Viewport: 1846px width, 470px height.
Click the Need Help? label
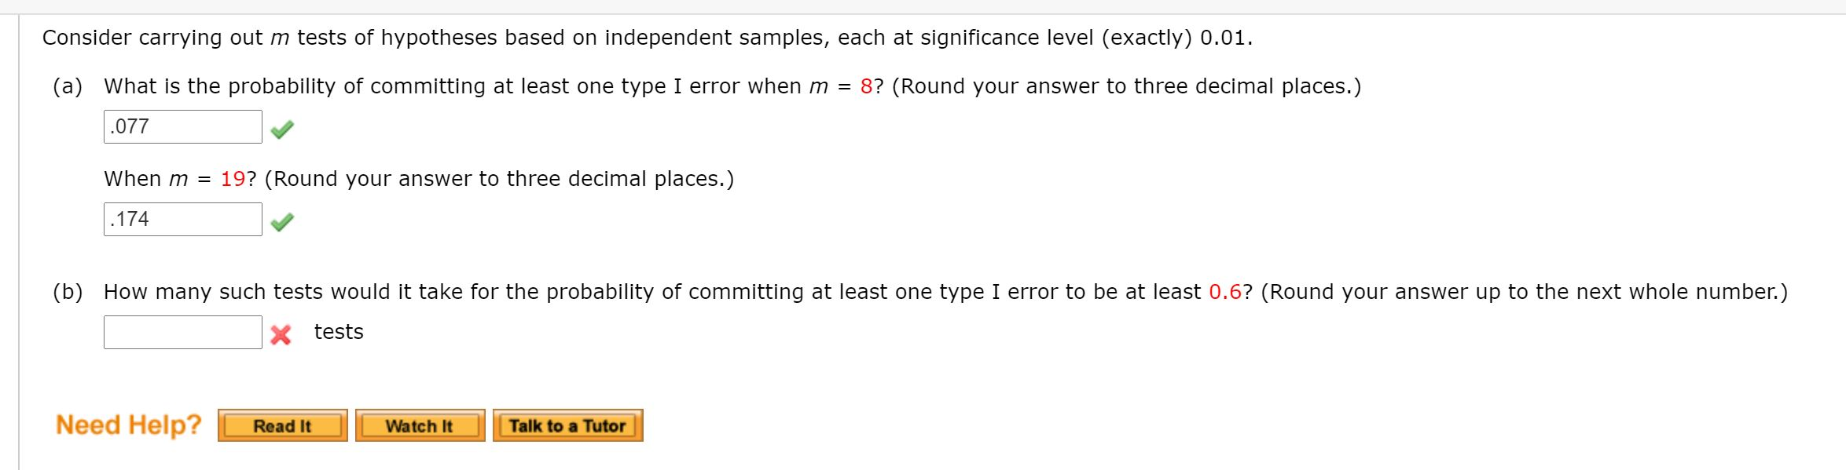[126, 424]
